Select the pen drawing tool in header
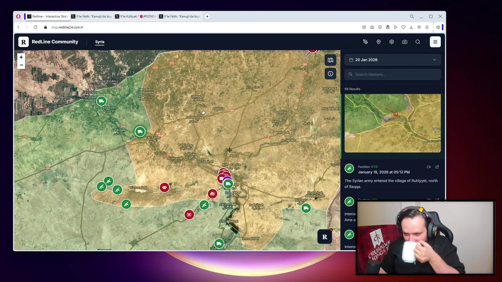The image size is (502, 282). [365, 42]
